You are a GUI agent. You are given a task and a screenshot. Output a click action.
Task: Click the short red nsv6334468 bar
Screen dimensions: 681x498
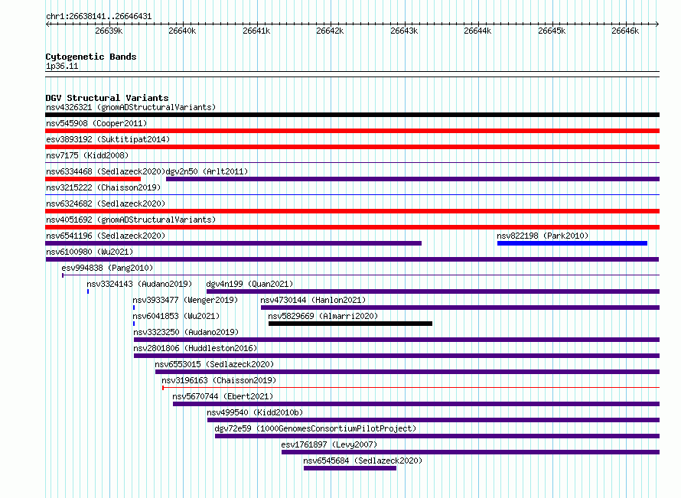[93, 179]
